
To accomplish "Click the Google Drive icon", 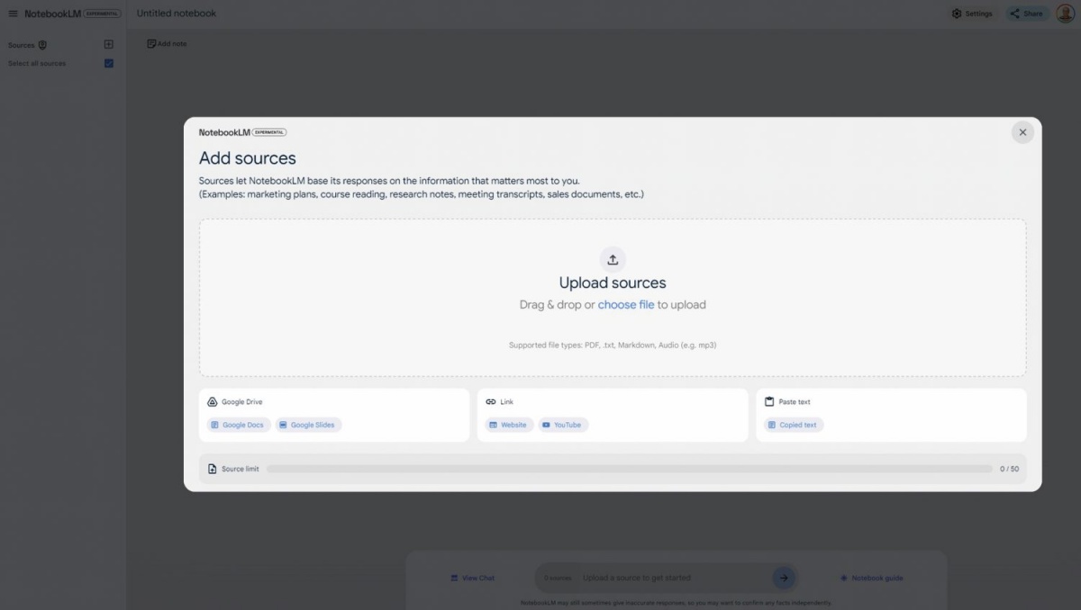I will 213,402.
